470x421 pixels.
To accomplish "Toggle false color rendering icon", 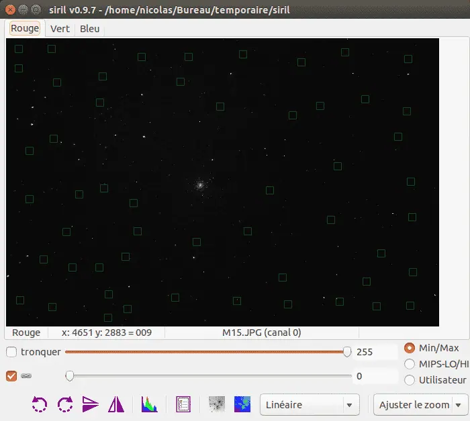I will (x=242, y=404).
